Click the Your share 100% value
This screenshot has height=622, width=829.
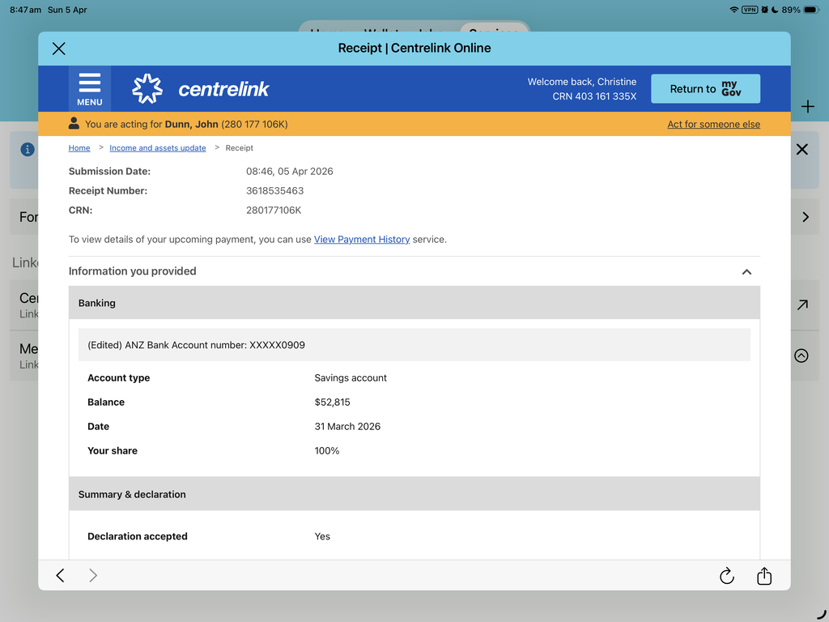327,451
